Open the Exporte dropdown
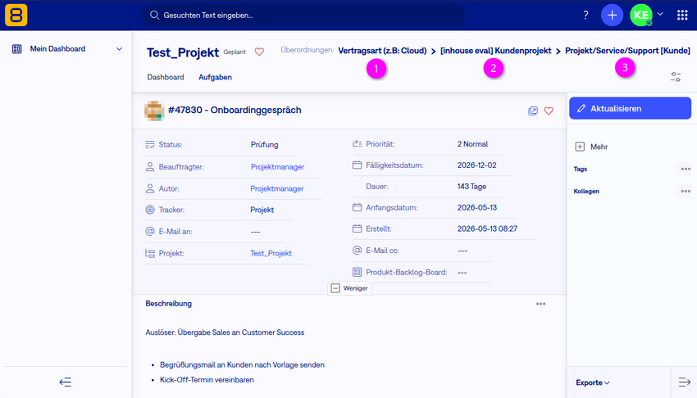Viewport: 697px width, 398px height. [593, 382]
